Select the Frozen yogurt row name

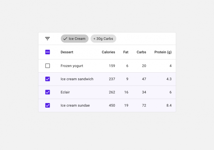72,66
